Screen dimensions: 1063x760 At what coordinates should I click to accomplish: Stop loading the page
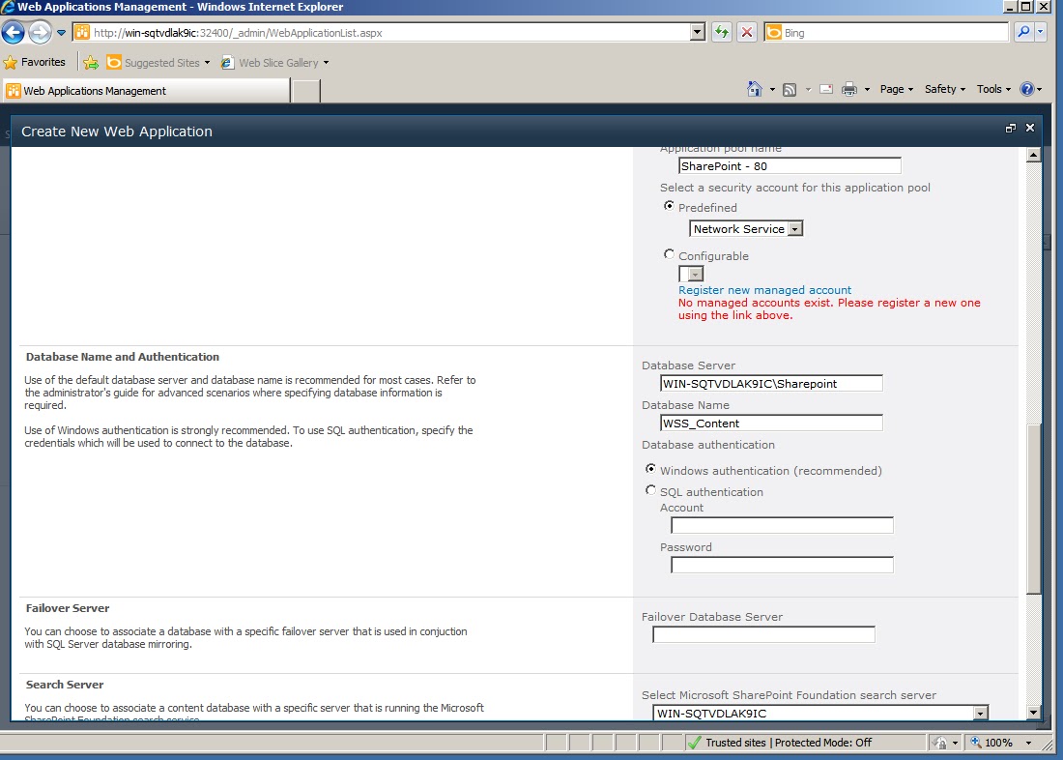pyautogui.click(x=746, y=32)
